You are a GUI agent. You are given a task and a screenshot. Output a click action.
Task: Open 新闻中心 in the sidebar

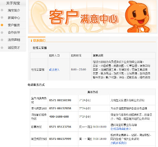coord(14,17)
